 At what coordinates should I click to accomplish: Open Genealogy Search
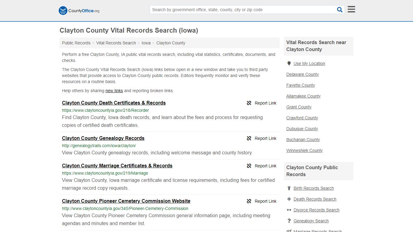point(311,221)
